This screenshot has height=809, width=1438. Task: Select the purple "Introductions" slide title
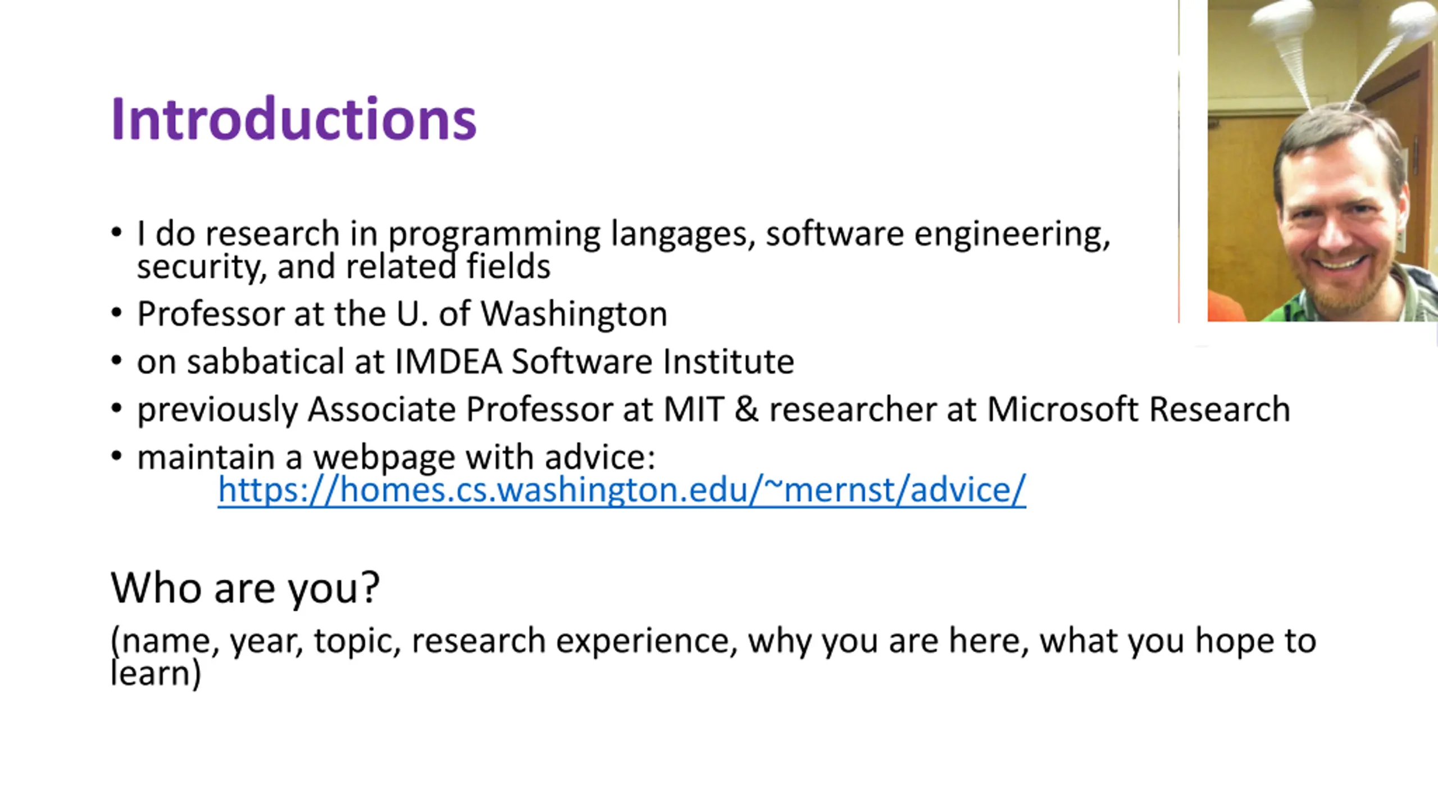[x=294, y=119]
